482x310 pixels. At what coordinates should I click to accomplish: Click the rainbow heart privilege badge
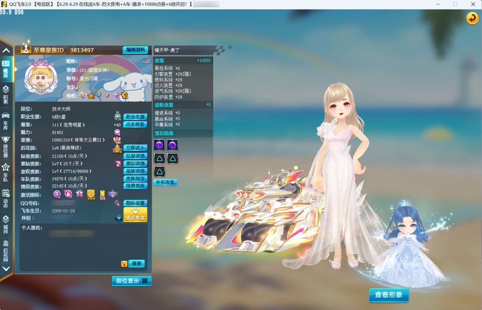[83, 95]
